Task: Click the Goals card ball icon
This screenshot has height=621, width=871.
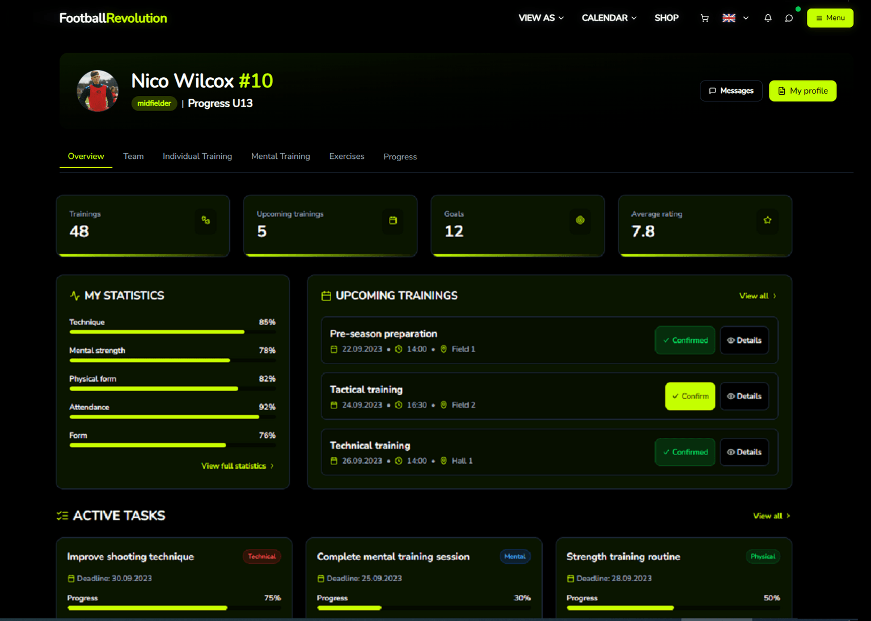Action: (580, 220)
